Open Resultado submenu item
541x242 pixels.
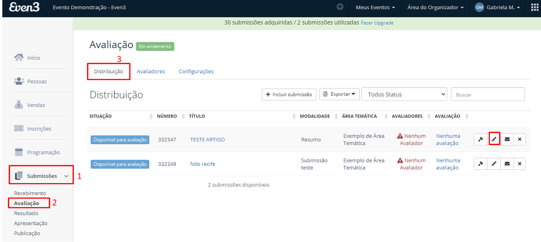click(x=26, y=213)
